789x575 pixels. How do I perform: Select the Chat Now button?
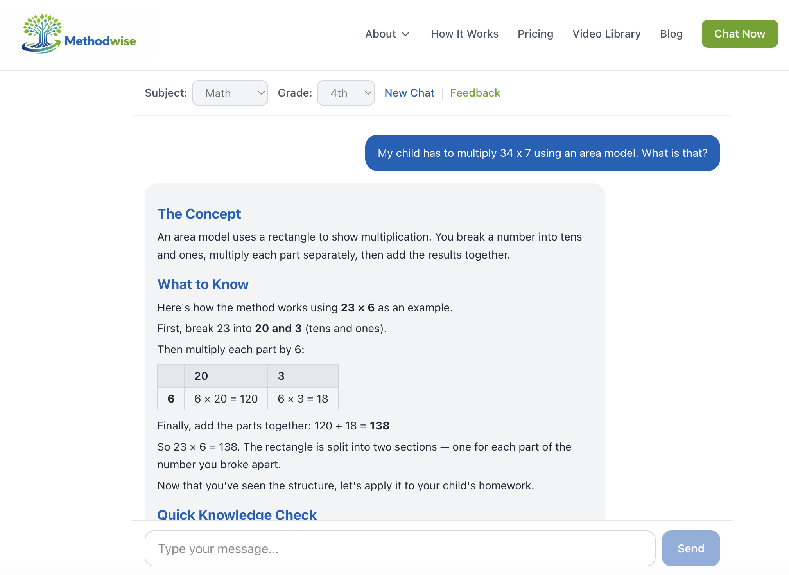tap(739, 34)
